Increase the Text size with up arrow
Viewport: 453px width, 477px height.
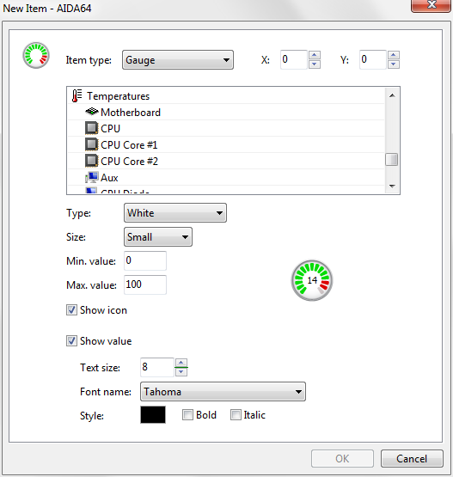click(x=181, y=363)
